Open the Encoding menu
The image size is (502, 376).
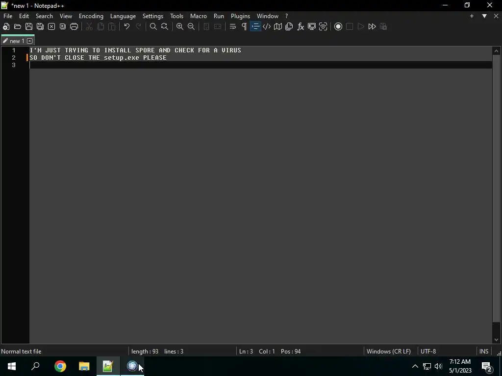click(x=91, y=16)
